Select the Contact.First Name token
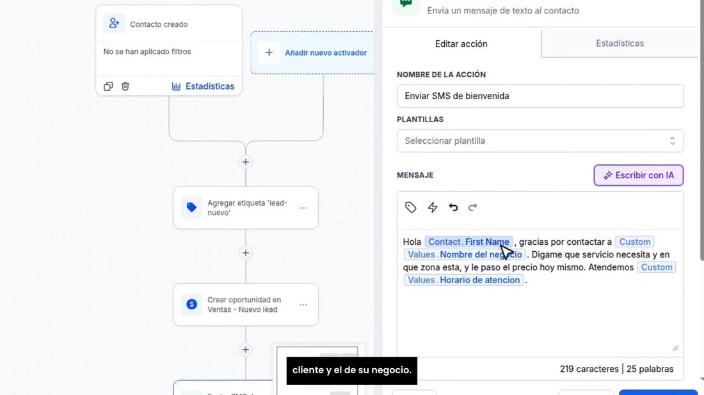704x395 pixels. [468, 242]
